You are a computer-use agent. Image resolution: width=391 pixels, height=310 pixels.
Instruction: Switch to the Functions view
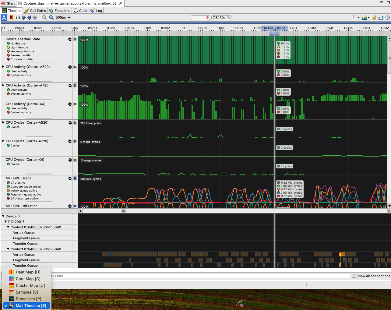(60, 10)
